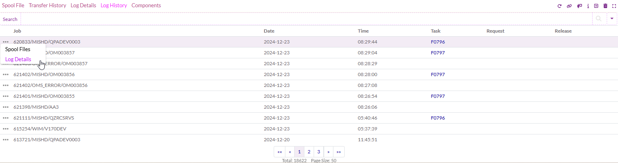Select Spool Files from the popup menu
The image size is (618, 163).
point(17,49)
